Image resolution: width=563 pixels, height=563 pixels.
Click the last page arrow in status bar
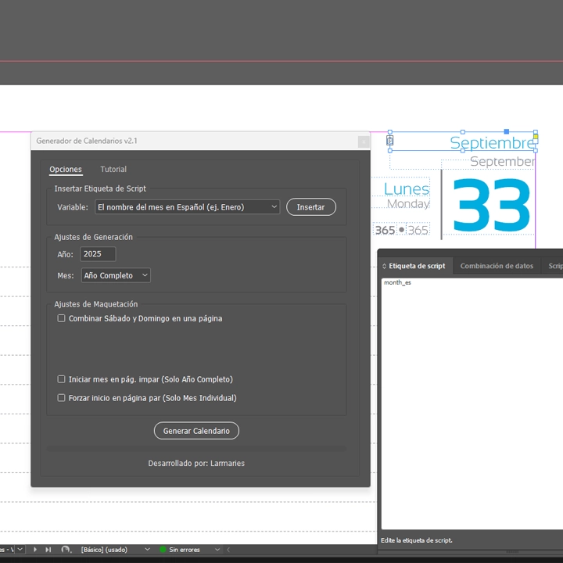click(x=48, y=550)
